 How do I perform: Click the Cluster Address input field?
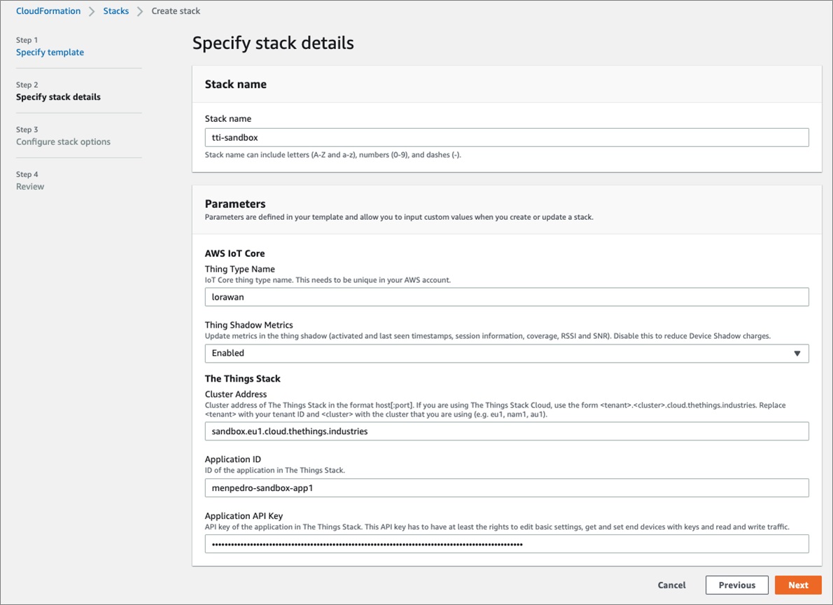coord(507,431)
